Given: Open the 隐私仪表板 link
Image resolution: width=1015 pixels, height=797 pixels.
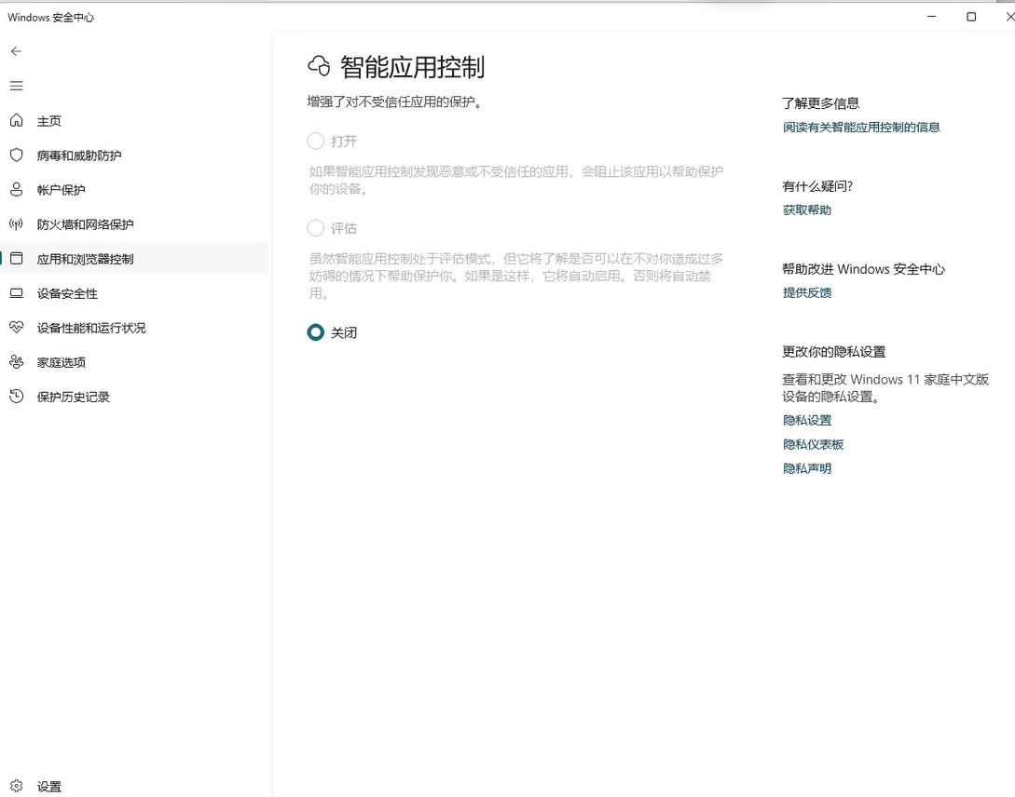Looking at the screenshot, I should coord(814,445).
